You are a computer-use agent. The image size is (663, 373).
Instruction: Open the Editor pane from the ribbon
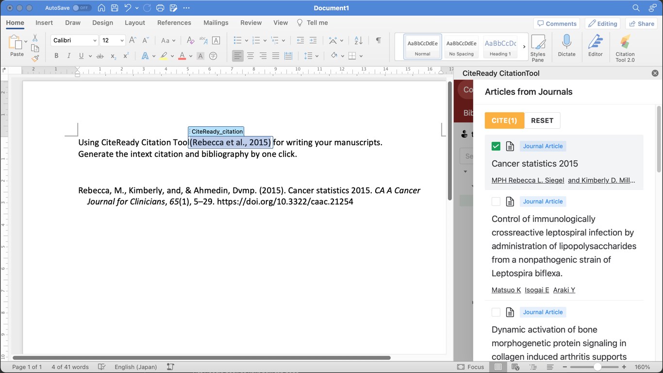pos(595,47)
